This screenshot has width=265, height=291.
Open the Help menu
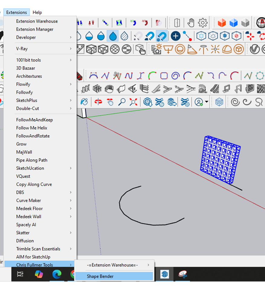click(37, 12)
